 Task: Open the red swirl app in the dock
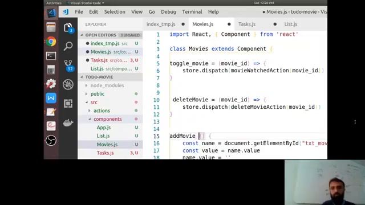click(51, 126)
